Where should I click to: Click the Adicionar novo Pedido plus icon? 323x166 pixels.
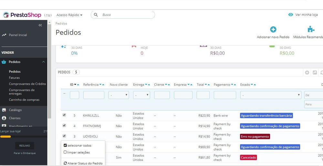[273, 30]
